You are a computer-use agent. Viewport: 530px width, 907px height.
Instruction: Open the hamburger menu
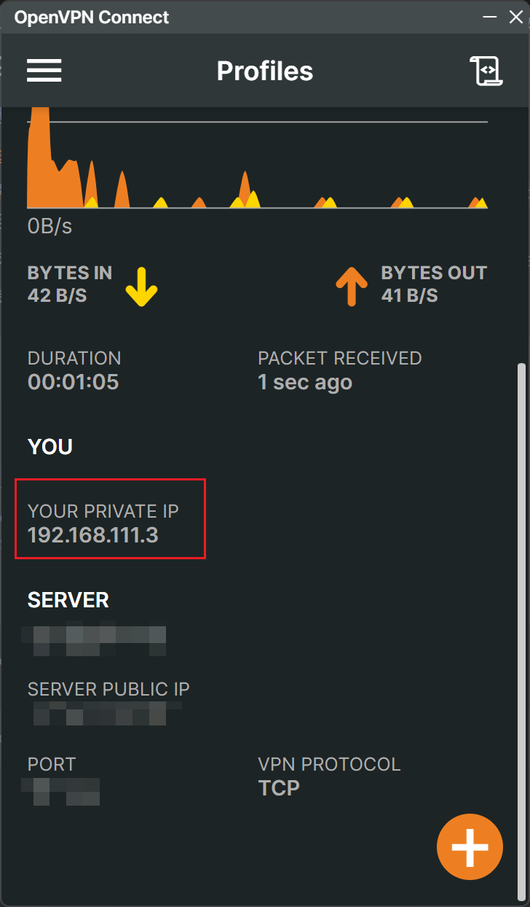point(44,71)
